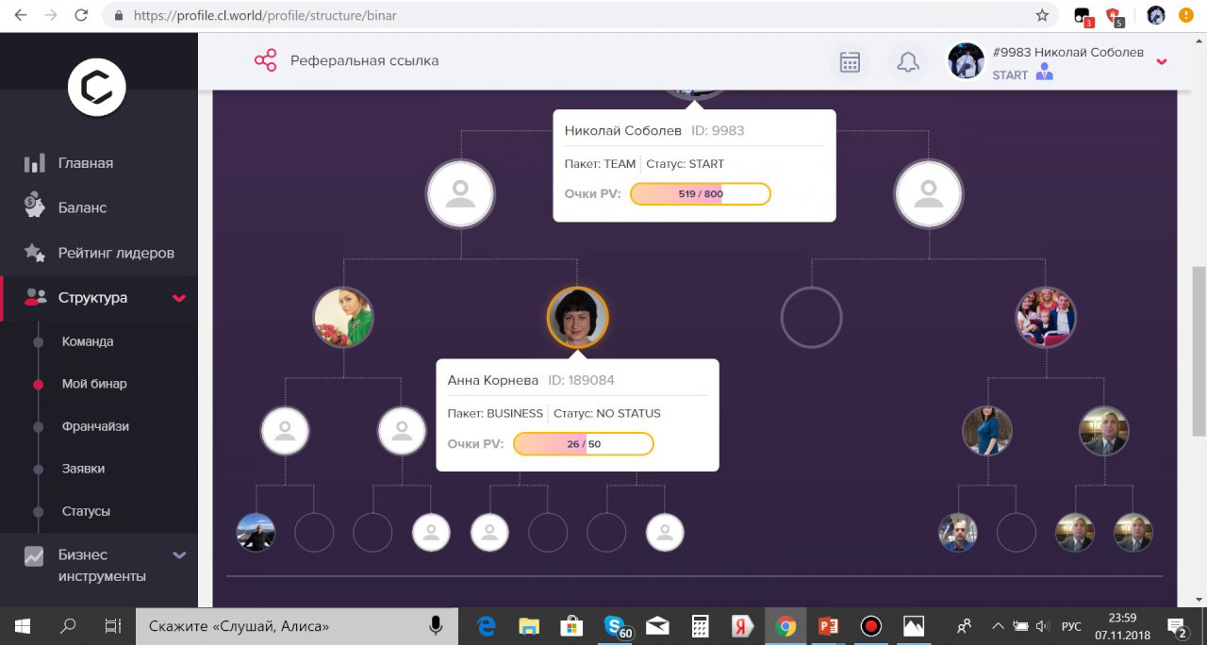Select right second-level placeholder node

929,194
